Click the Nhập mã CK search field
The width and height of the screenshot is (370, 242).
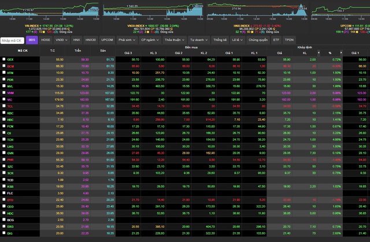pyautogui.click(x=12, y=40)
